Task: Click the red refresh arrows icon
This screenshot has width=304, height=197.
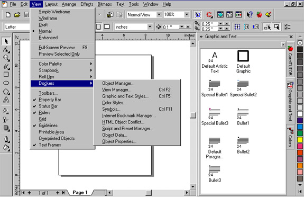Action: point(209,15)
